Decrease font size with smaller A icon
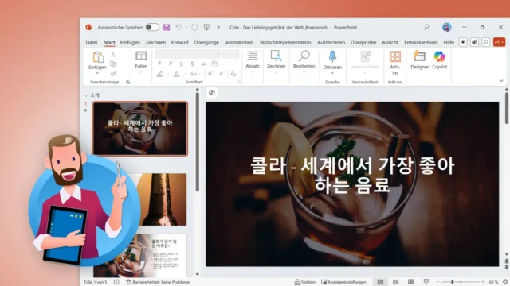Viewport: 510px width, 286px height. [x=222, y=74]
